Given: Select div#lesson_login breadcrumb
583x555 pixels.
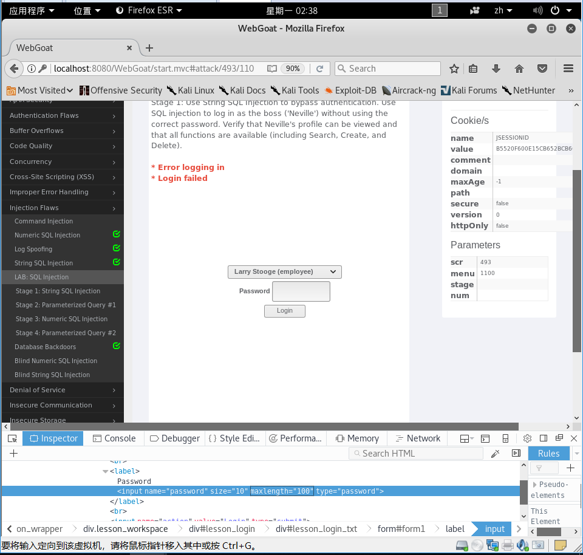Looking at the screenshot, I should pos(222,529).
